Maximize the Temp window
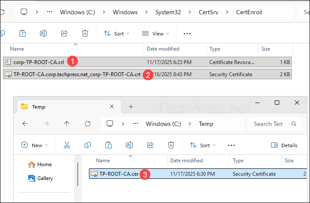310x203 pixels. [277, 103]
